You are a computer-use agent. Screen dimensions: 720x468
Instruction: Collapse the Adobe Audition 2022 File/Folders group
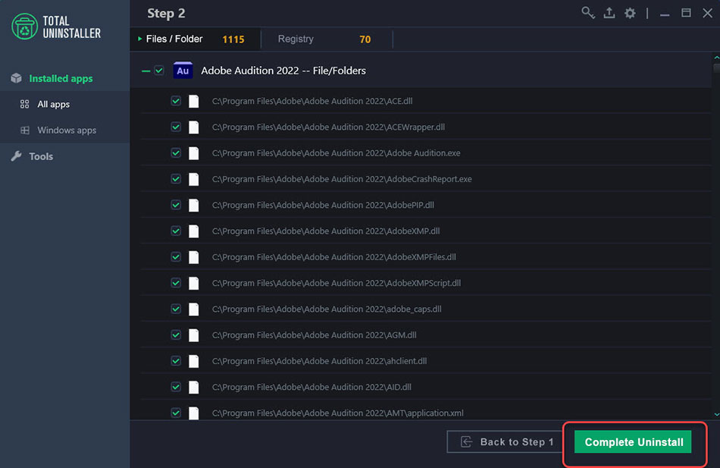(146, 71)
